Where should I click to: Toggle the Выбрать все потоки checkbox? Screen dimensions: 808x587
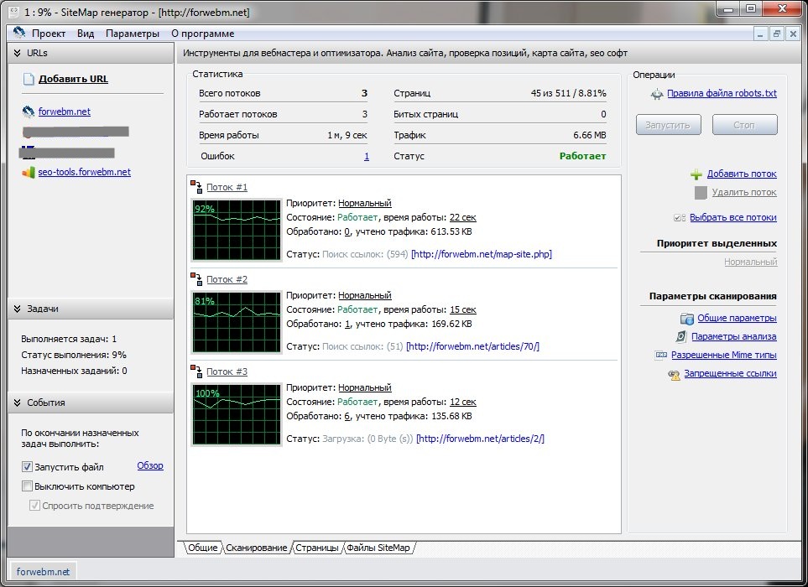click(x=680, y=218)
